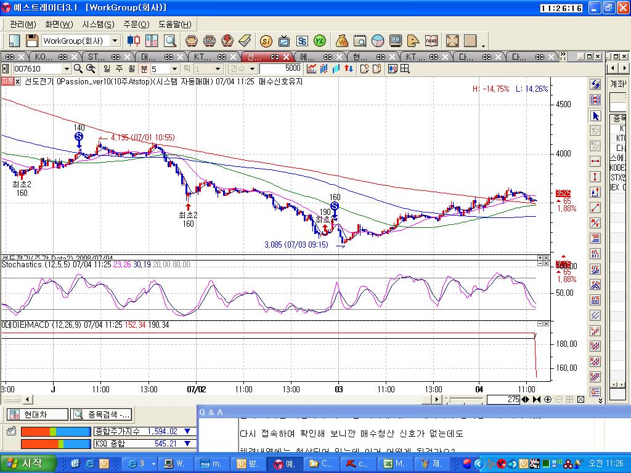
Task: Click the STOP sign toolbar icon
Action: [x=209, y=41]
